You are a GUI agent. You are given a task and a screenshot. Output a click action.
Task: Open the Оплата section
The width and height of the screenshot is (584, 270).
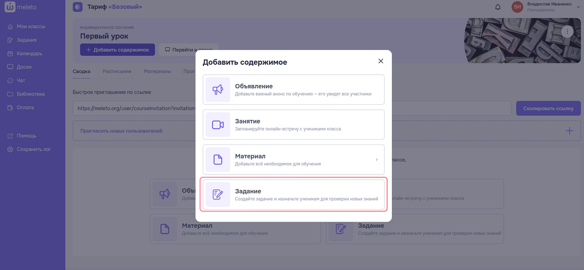click(x=9, y=107)
